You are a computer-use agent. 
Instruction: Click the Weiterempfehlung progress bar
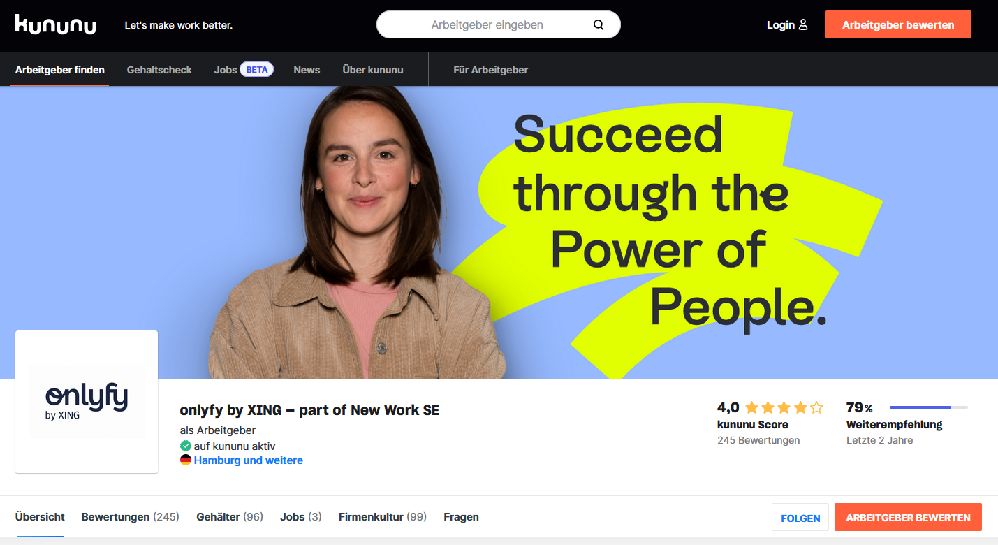929,407
